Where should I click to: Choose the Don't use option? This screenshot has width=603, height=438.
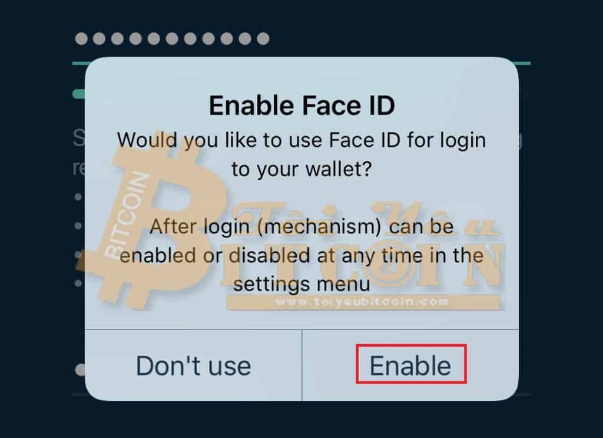pyautogui.click(x=193, y=365)
